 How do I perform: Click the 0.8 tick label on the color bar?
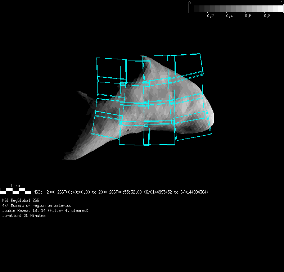point(267,16)
